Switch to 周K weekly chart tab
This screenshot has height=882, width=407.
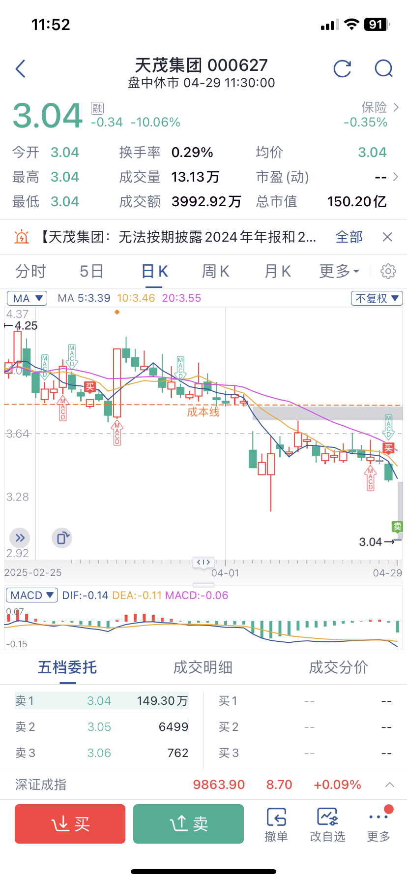point(215,271)
